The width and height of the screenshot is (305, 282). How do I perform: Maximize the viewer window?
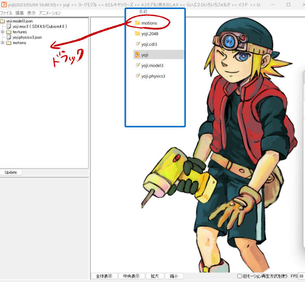[x=288, y=5]
